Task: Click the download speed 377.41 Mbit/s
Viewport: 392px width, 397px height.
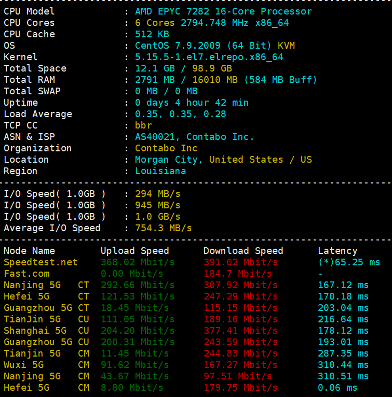Action: [240, 331]
